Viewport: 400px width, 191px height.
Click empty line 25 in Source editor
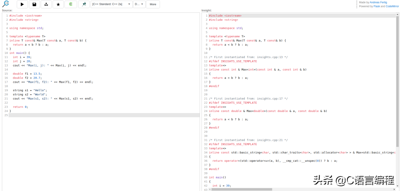pyautogui.click(x=104, y=115)
